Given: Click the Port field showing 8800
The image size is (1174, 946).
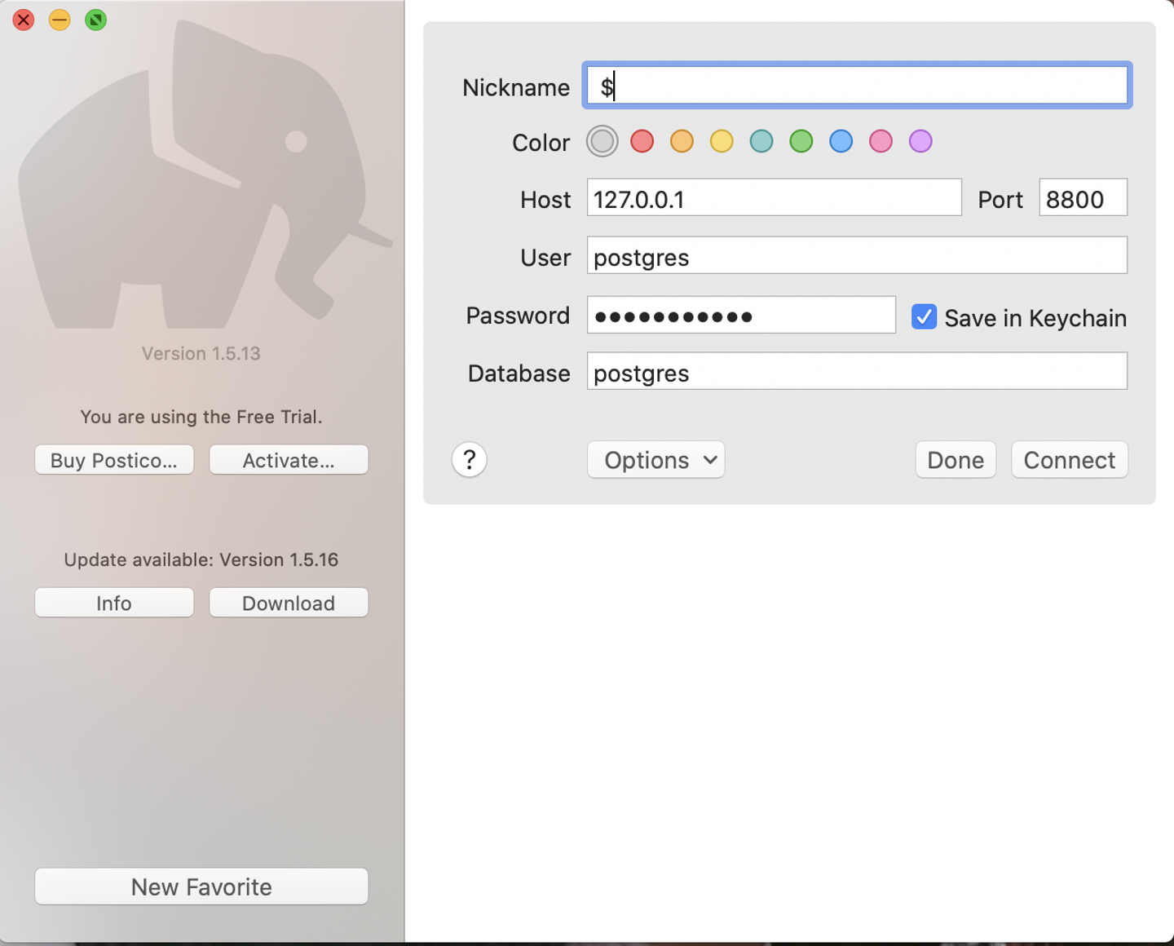Looking at the screenshot, I should 1084,197.
